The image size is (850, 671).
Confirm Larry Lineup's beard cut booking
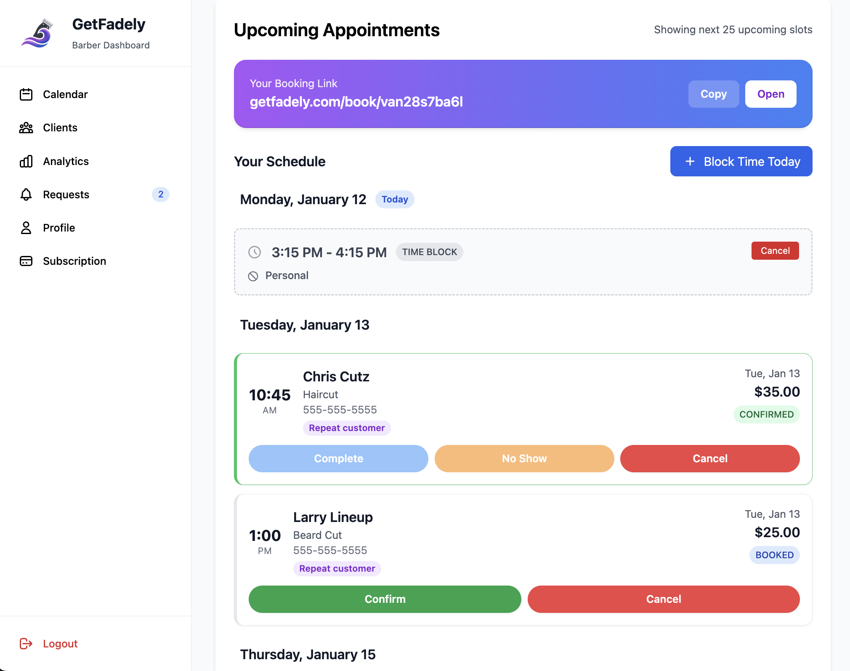click(384, 599)
